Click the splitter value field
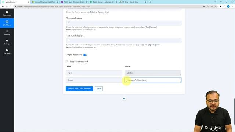235x132 pixels. 153,73
